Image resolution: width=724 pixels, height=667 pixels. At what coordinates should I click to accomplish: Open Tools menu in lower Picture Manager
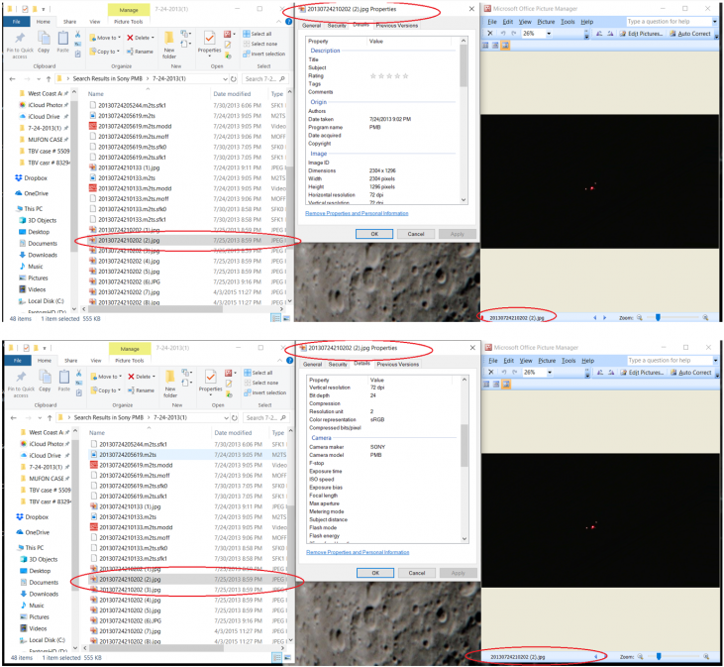[x=569, y=361]
